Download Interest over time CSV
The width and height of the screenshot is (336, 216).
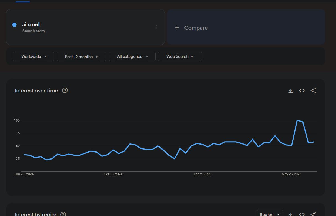click(x=291, y=91)
